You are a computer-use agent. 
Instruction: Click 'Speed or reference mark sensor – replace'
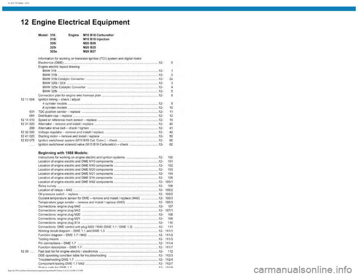click(106, 120)
